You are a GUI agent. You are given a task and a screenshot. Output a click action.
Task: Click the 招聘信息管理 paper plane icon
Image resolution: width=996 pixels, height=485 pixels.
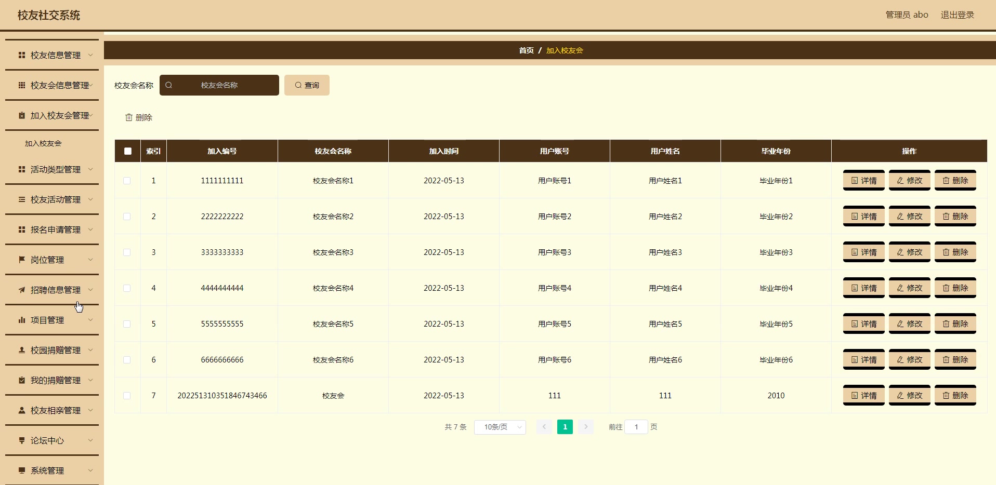21,290
